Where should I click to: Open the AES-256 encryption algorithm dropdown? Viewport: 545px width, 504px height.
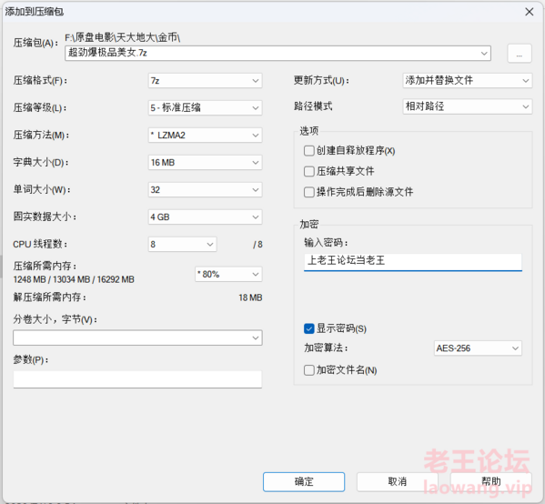click(478, 348)
